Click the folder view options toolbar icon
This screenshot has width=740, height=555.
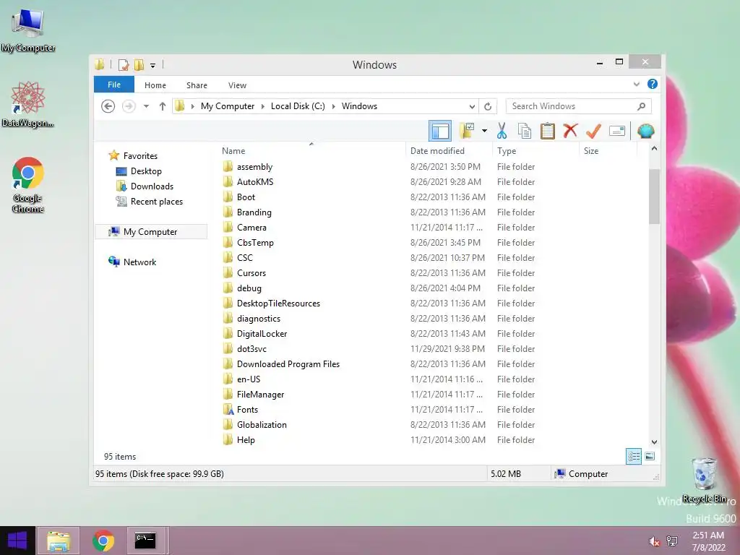468,131
